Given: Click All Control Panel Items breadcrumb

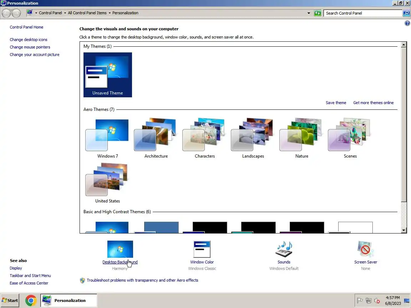Looking at the screenshot, I should tap(87, 13).
